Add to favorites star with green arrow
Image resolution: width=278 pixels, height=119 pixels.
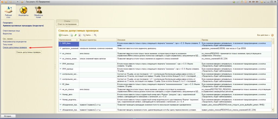tap(234, 2)
